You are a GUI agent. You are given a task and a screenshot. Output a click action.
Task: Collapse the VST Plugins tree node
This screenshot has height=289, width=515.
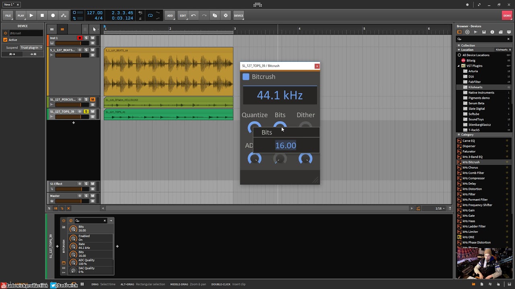[459, 66]
